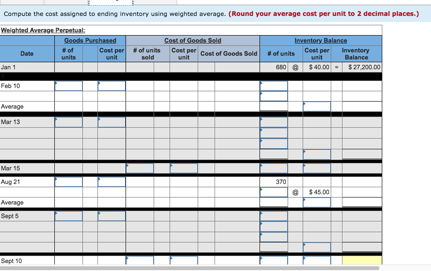Click Mar 15 units sold input field

coord(140,168)
